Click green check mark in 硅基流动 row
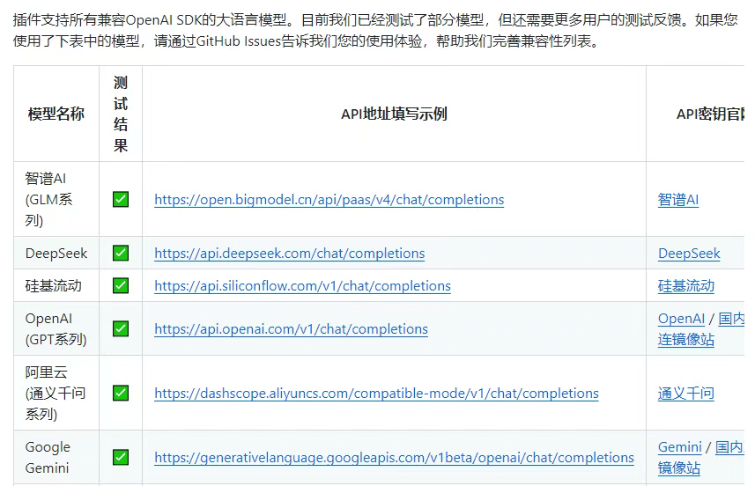Screen dimensions: 755x486 (121, 285)
